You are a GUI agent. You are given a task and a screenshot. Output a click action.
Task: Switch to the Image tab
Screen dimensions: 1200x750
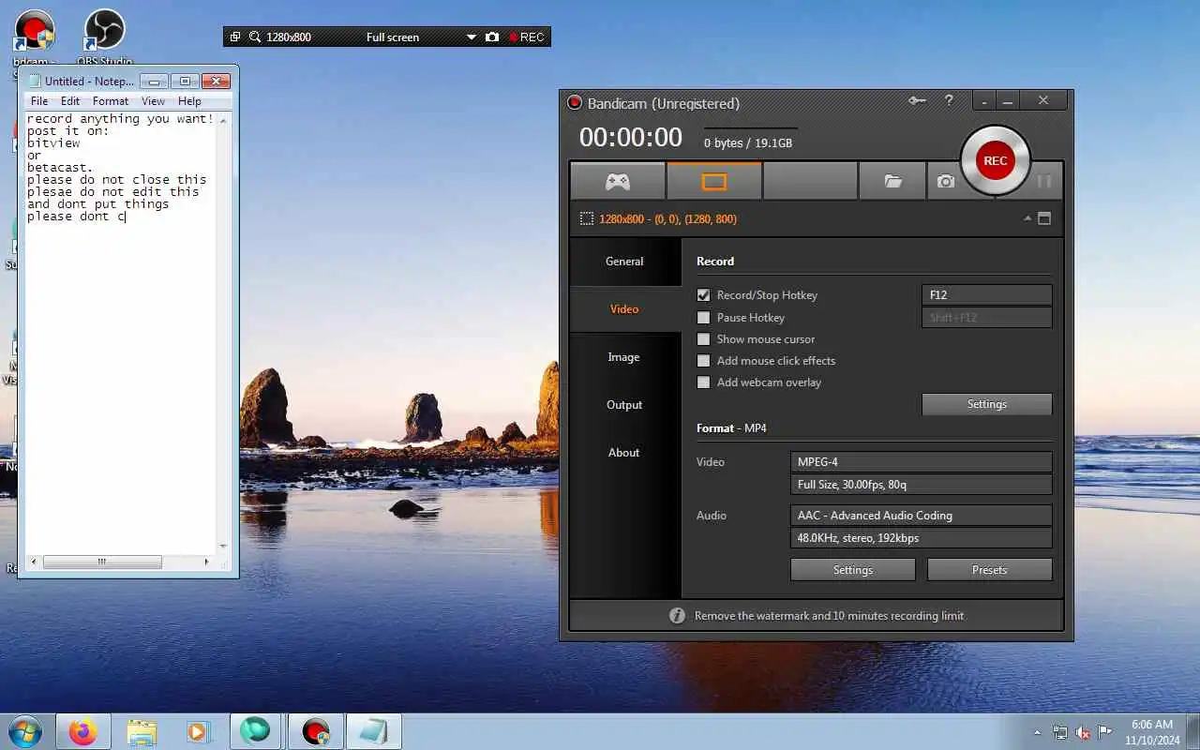click(x=624, y=356)
